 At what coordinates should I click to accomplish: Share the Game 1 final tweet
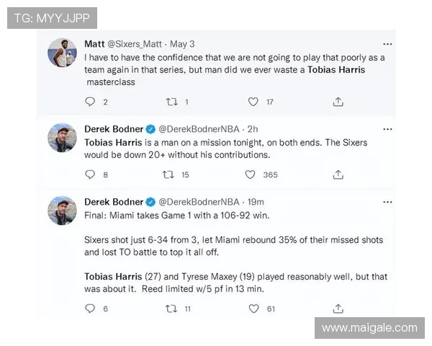[338, 309]
